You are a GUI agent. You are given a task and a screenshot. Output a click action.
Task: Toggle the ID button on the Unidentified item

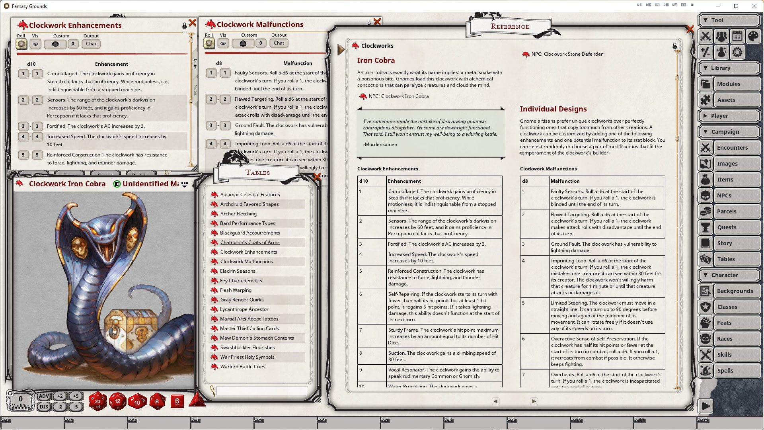pyautogui.click(x=117, y=184)
